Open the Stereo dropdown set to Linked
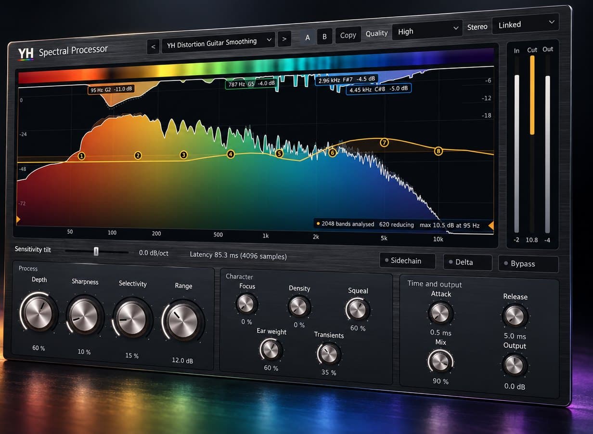Screen dimensions: 593x434 525,24
